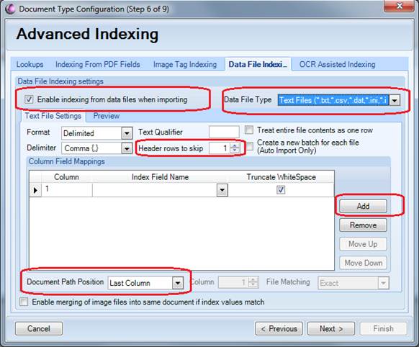
Task: Enable indexing from data files when importing
Action: pos(29,99)
